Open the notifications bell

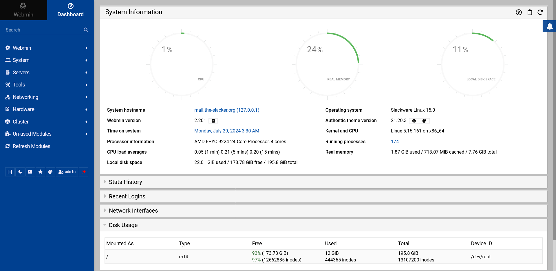(x=549, y=26)
